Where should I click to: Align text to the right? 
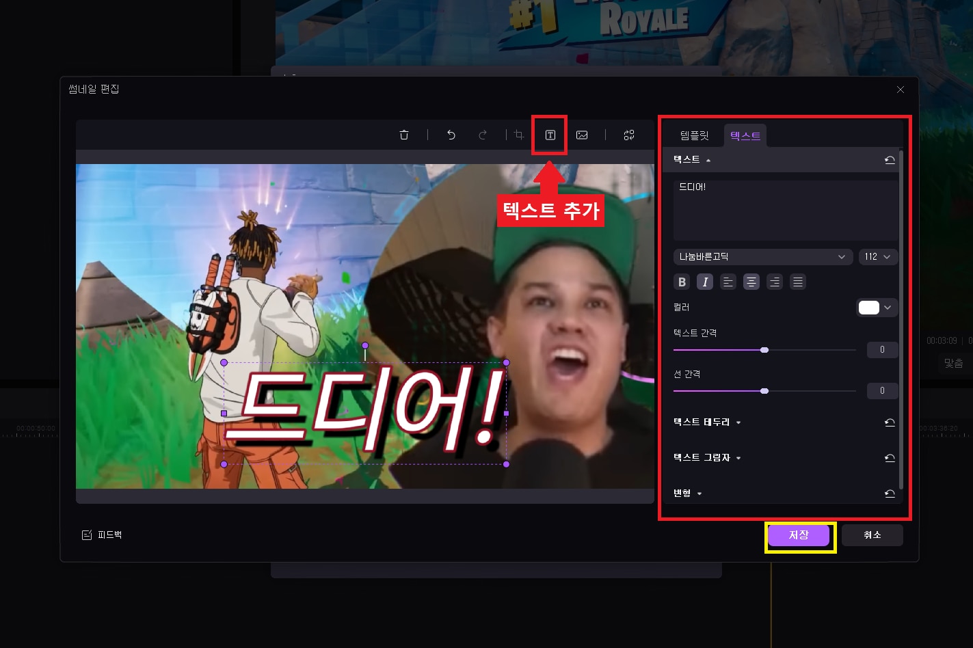(x=775, y=282)
